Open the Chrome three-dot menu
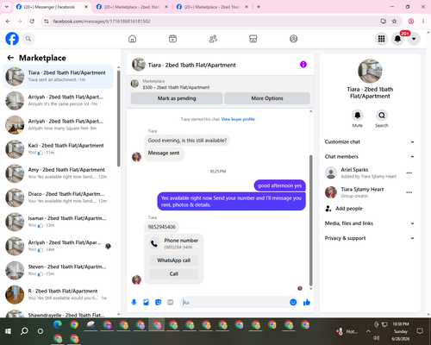This screenshot has height=345, width=431. 423,22
